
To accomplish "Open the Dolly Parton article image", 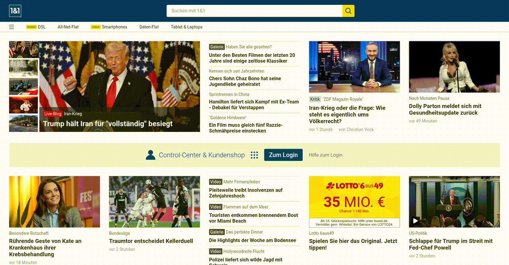I will pyautogui.click(x=454, y=67).
